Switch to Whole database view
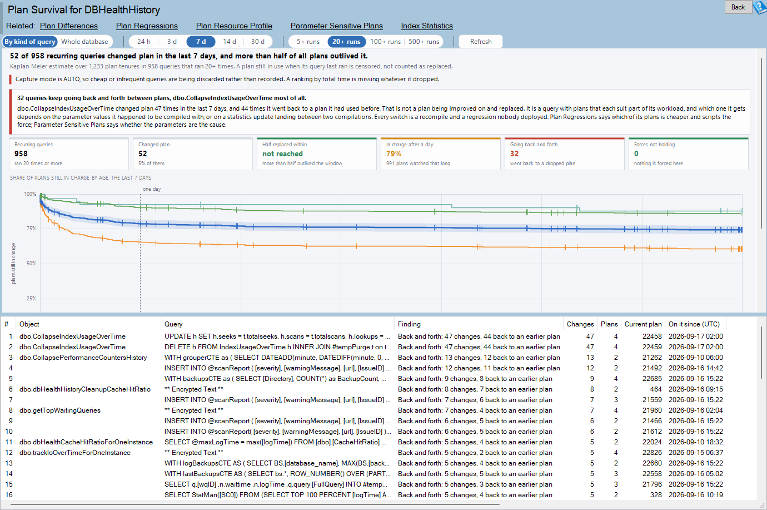 point(84,42)
